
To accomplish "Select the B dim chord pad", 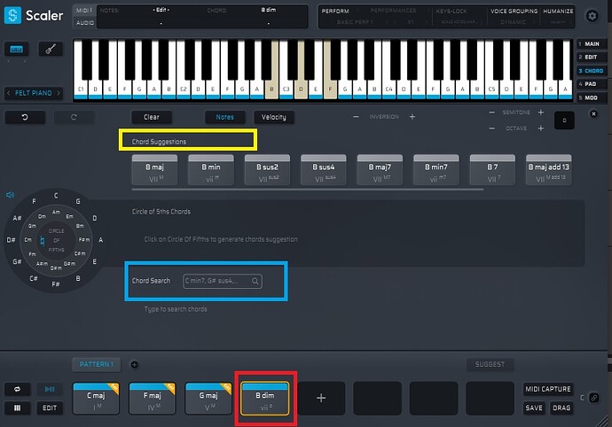I will 265,398.
